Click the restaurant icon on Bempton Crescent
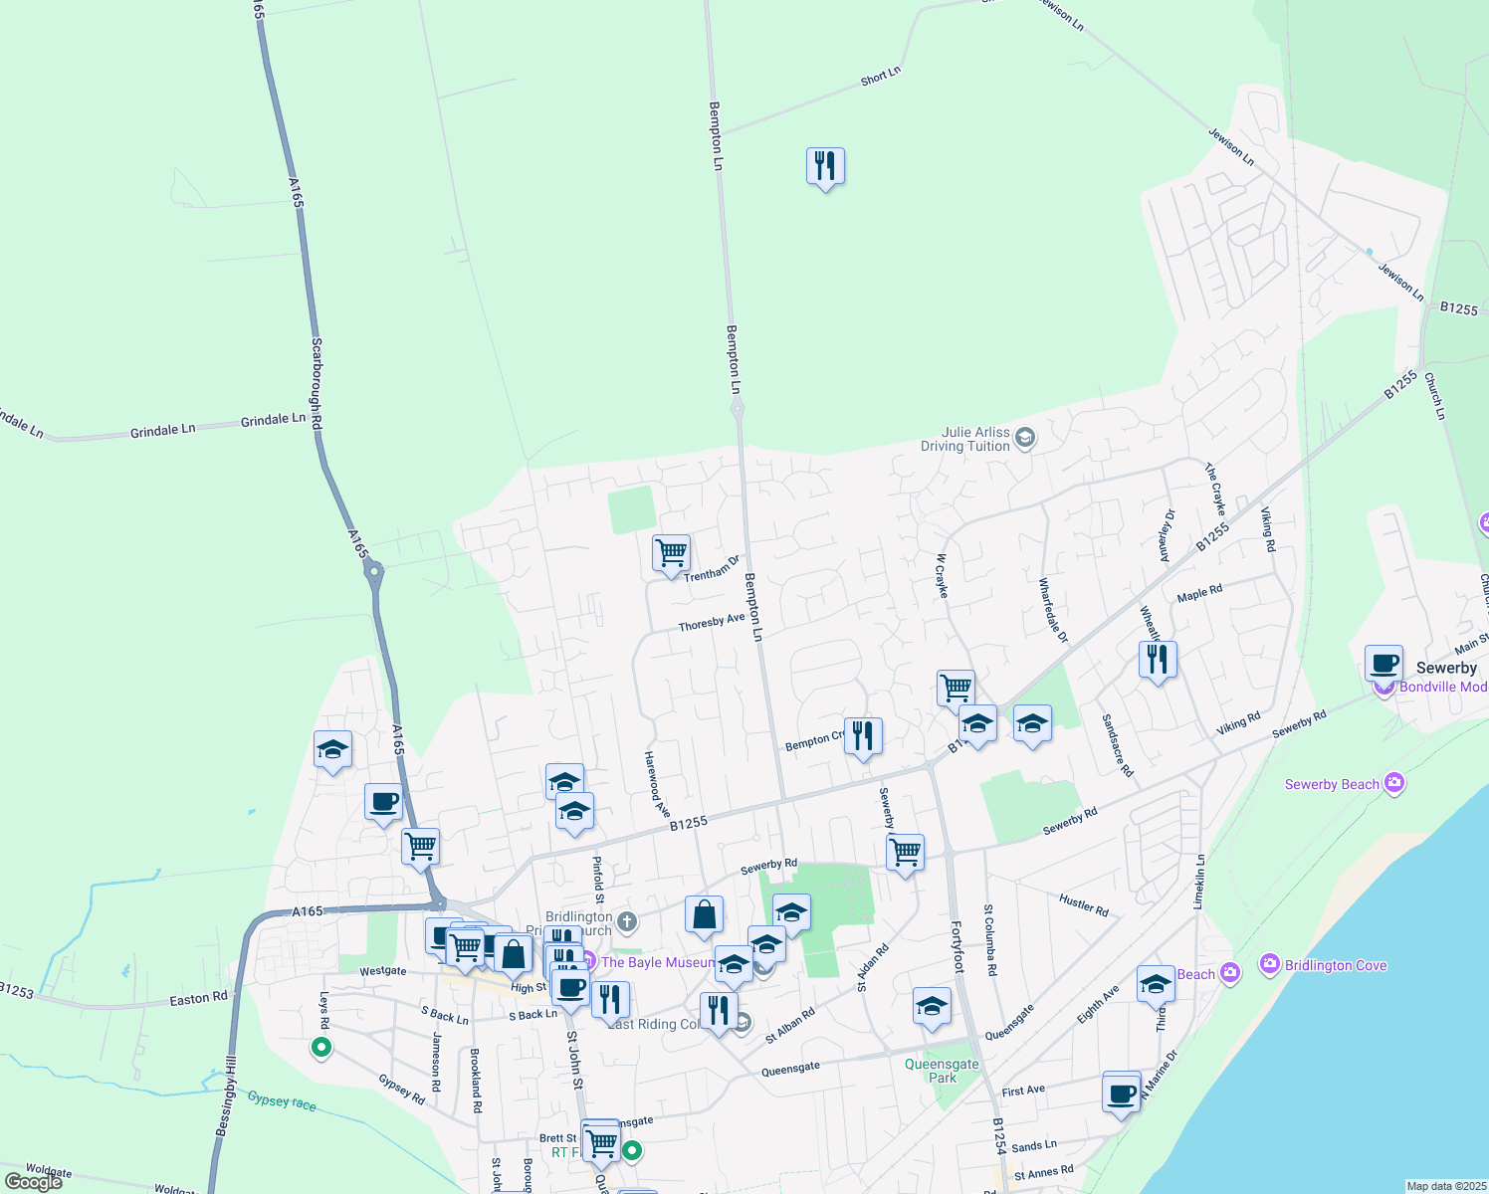Image resolution: width=1489 pixels, height=1194 pixels. coord(862,734)
